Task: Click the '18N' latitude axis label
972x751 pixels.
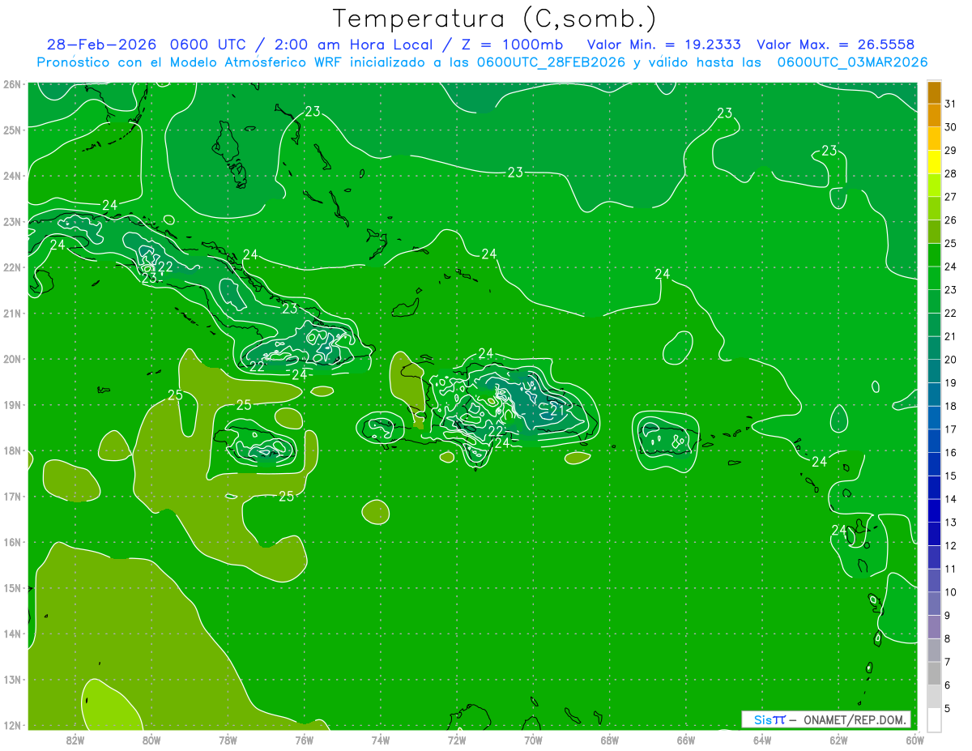Action: 12,450
